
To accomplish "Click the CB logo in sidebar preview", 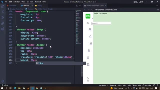I will tap(88, 16).
